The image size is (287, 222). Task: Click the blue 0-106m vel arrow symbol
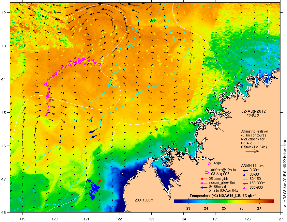click(x=204, y=187)
